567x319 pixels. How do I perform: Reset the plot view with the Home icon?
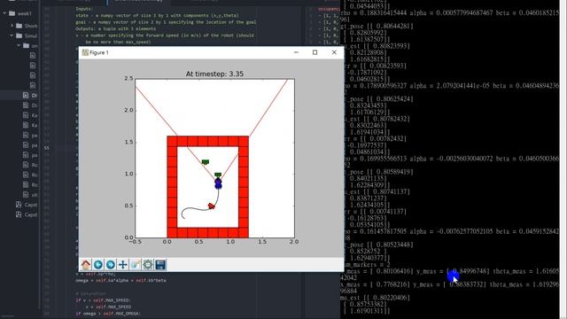(x=86, y=265)
